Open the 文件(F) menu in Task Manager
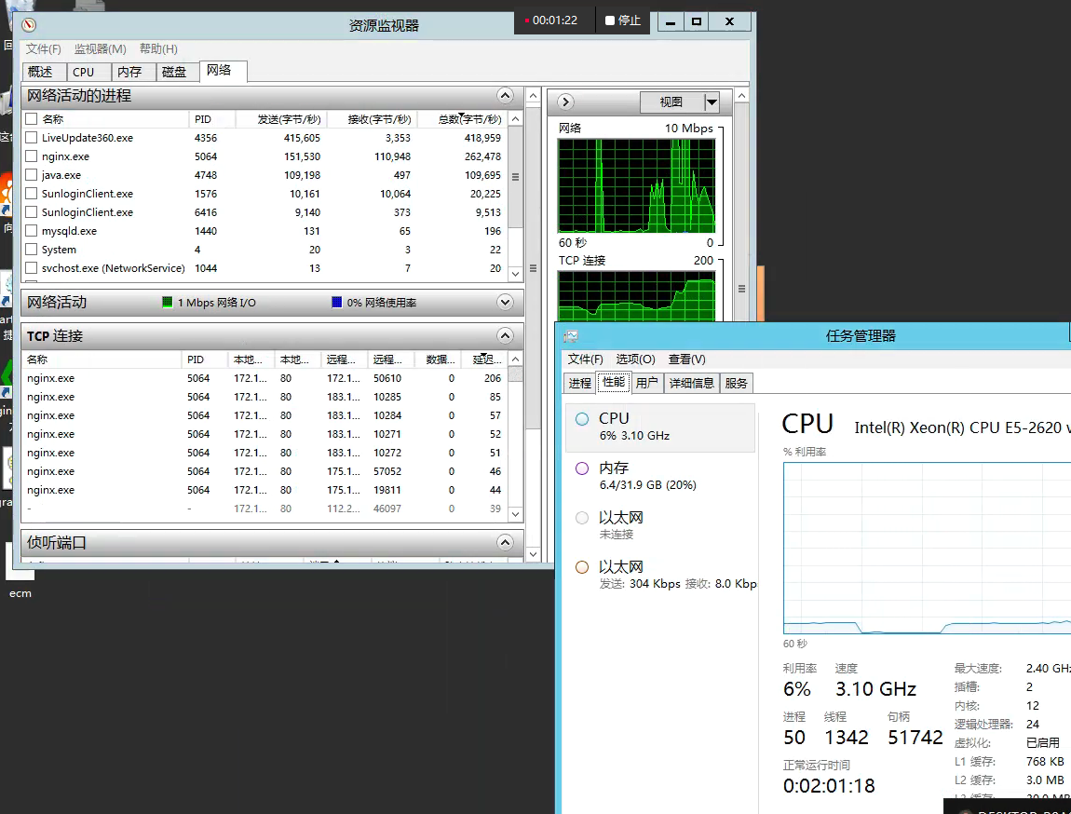The height and width of the screenshot is (814, 1071). (x=586, y=360)
